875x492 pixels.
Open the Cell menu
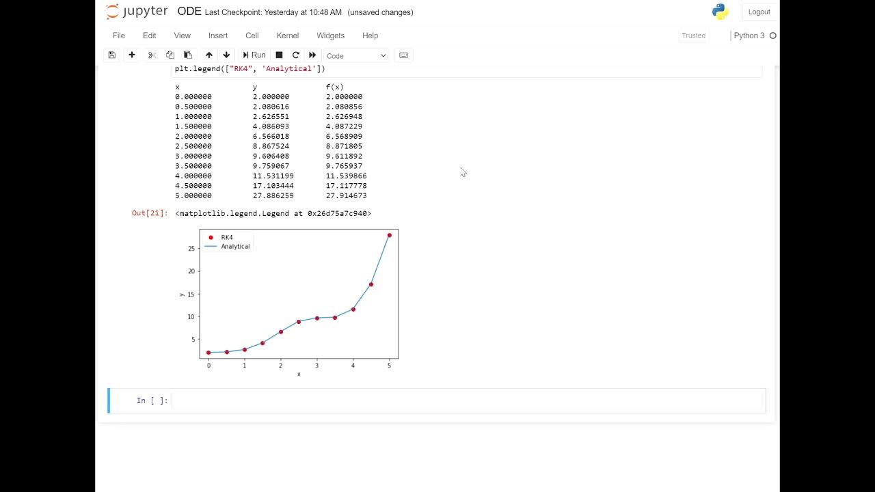point(252,36)
